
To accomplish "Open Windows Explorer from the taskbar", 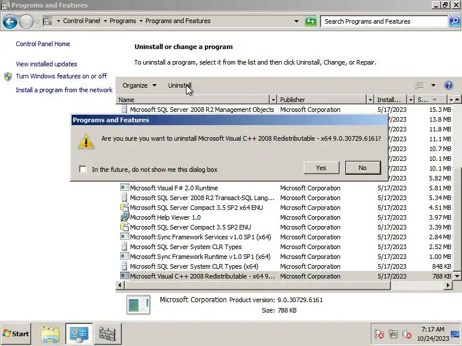I will (x=50, y=334).
